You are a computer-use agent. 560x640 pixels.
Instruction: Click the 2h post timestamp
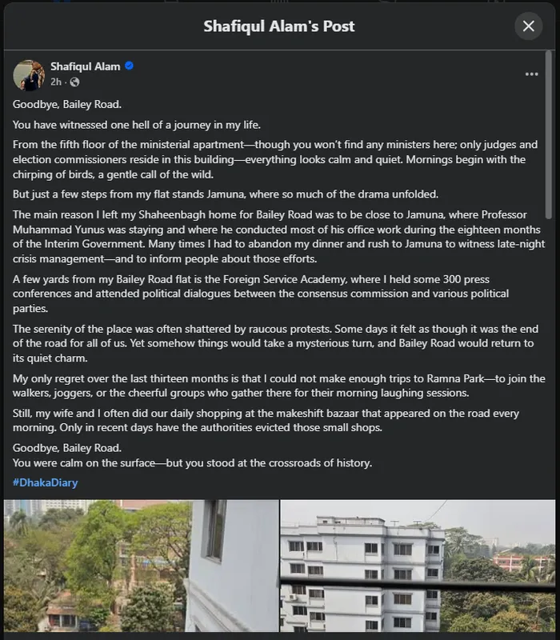coord(56,82)
